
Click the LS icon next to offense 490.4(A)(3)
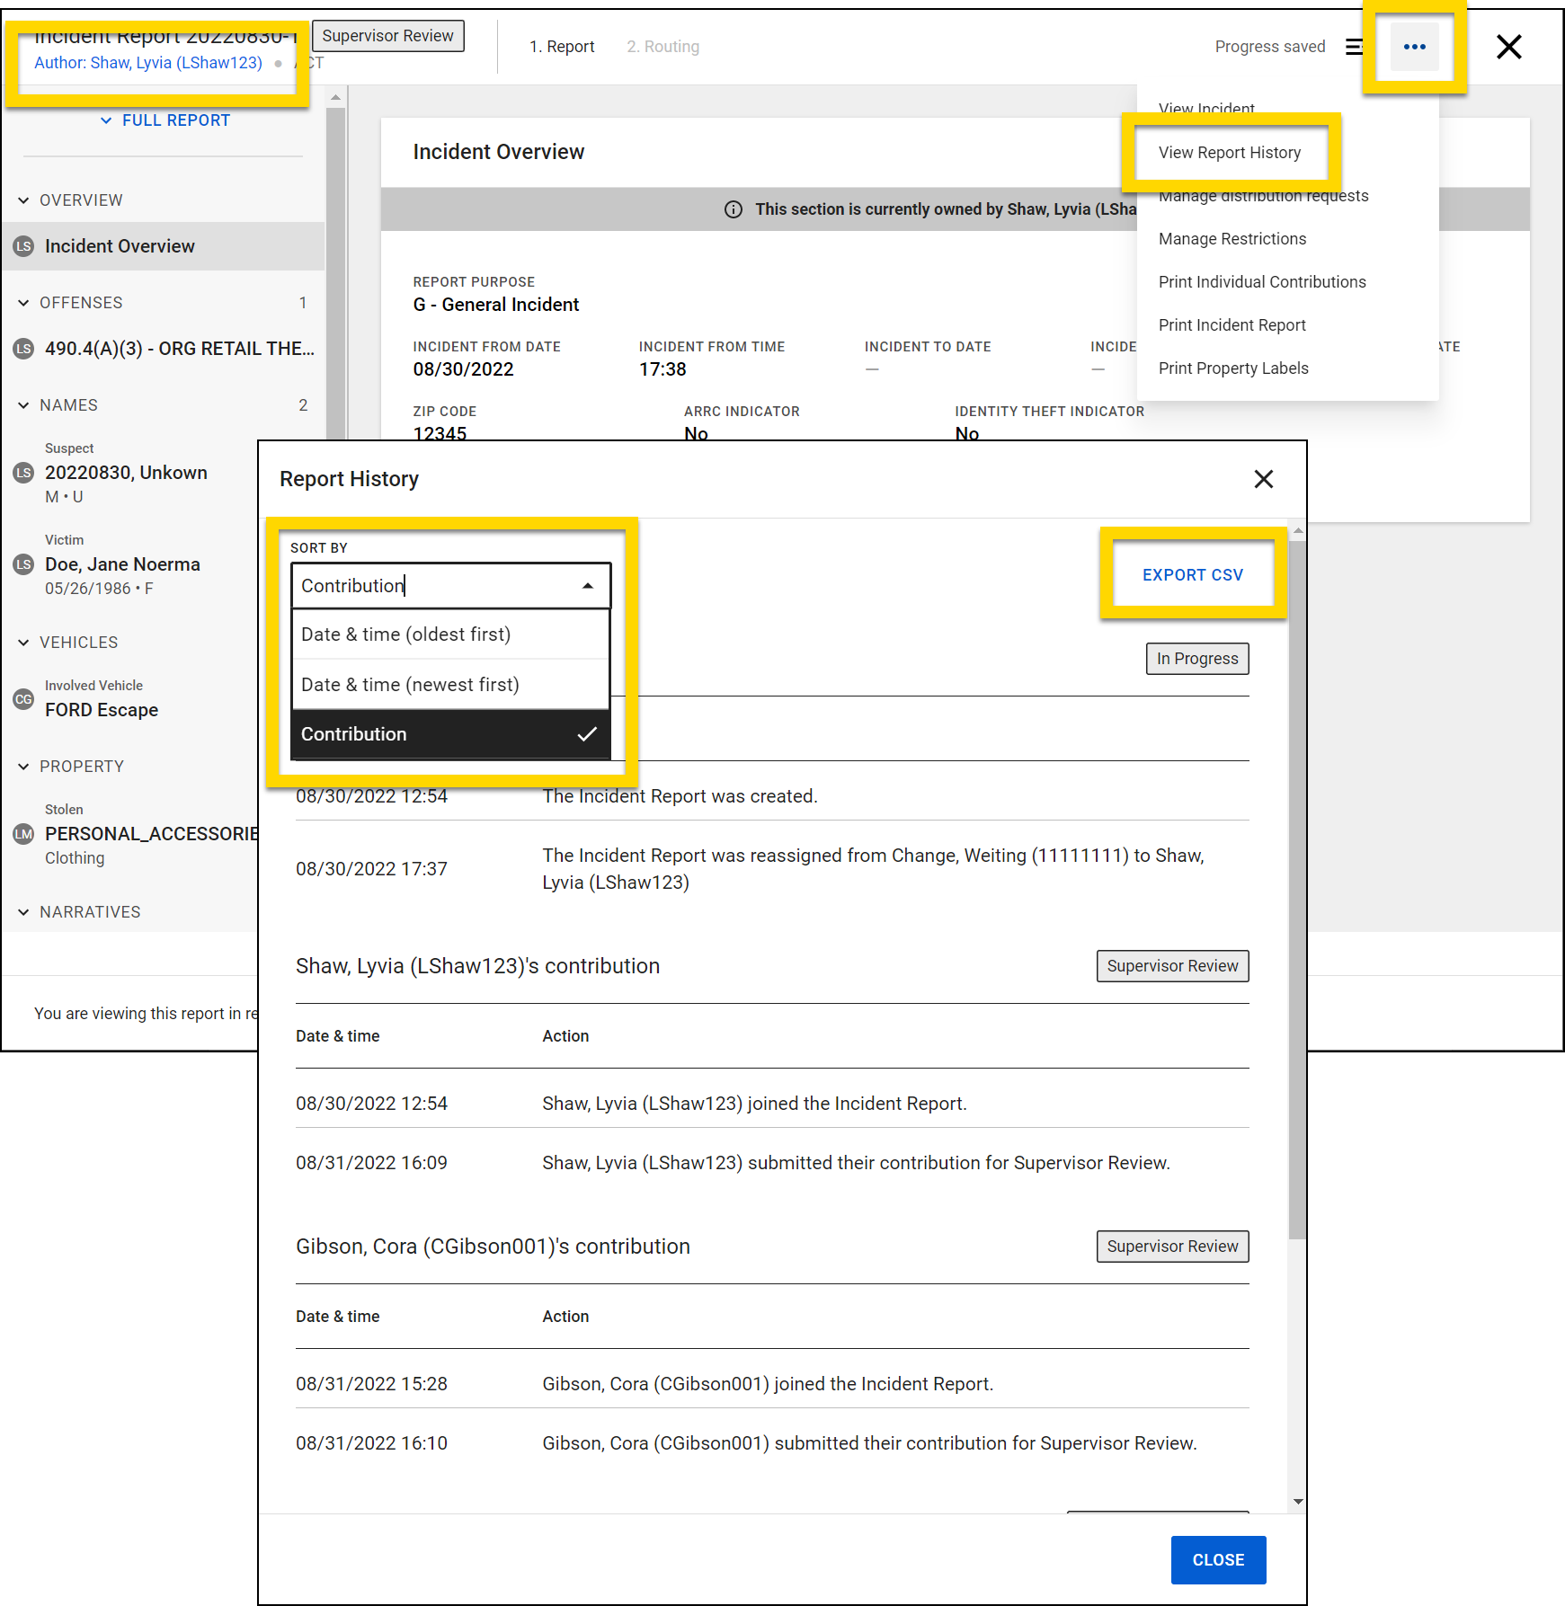tap(22, 349)
